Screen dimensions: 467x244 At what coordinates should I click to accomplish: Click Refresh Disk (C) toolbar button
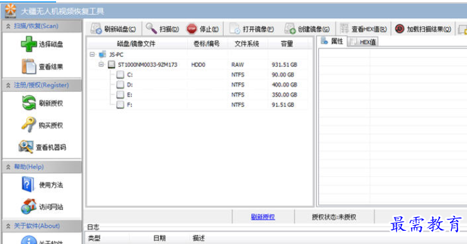pos(113,29)
